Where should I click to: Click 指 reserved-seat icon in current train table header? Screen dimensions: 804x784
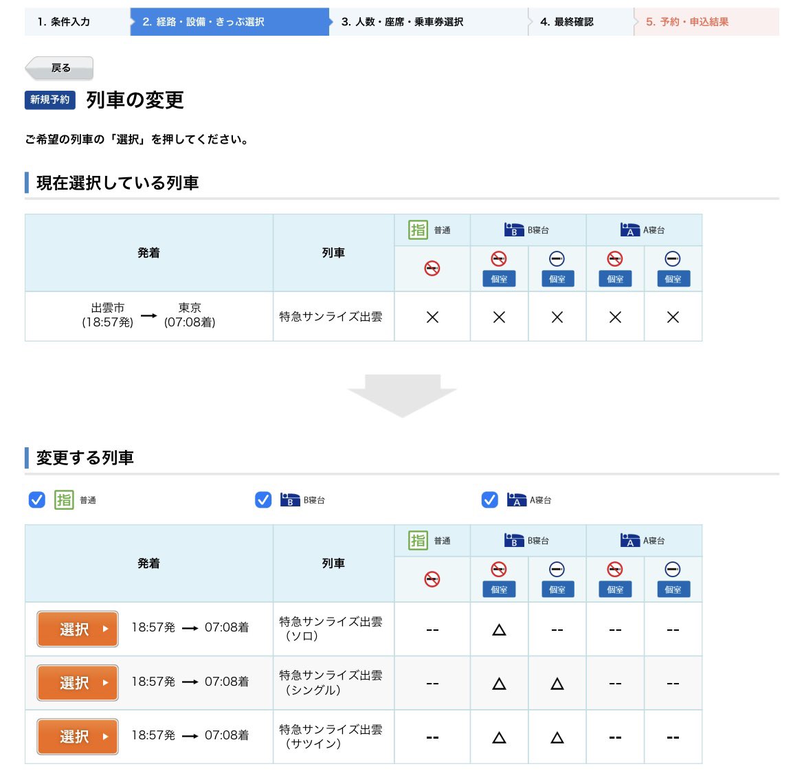click(x=418, y=229)
